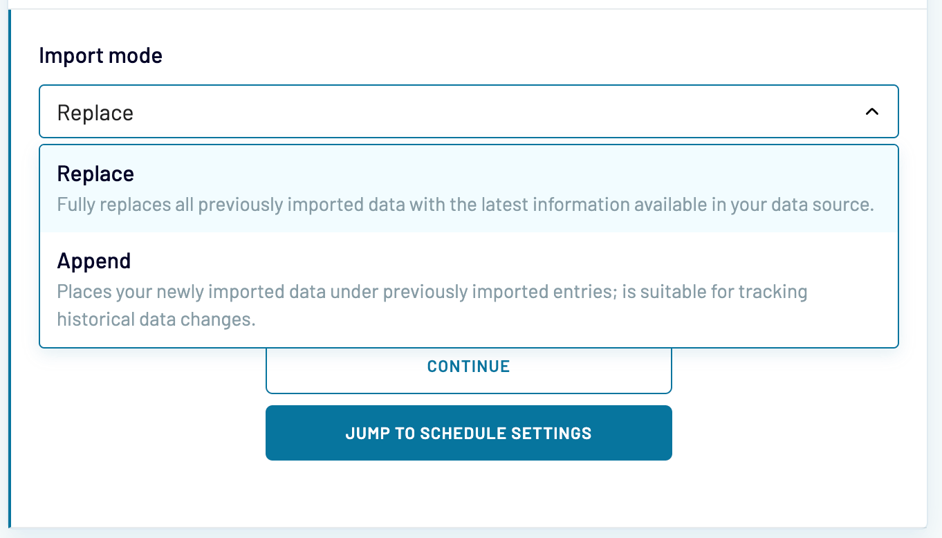Click empty white area below Jump button
This screenshot has height=538, width=942.
click(468, 492)
